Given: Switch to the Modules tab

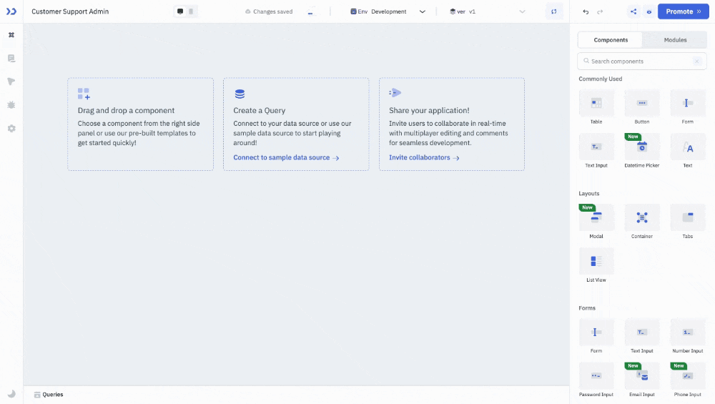Looking at the screenshot, I should pyautogui.click(x=675, y=39).
